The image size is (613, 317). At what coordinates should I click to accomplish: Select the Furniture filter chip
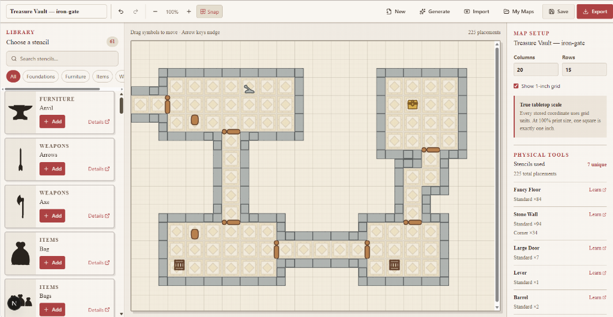(75, 77)
